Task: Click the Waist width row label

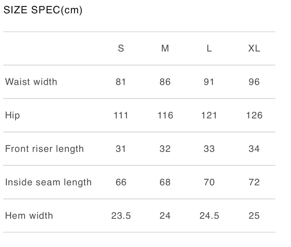Action: coord(31,82)
